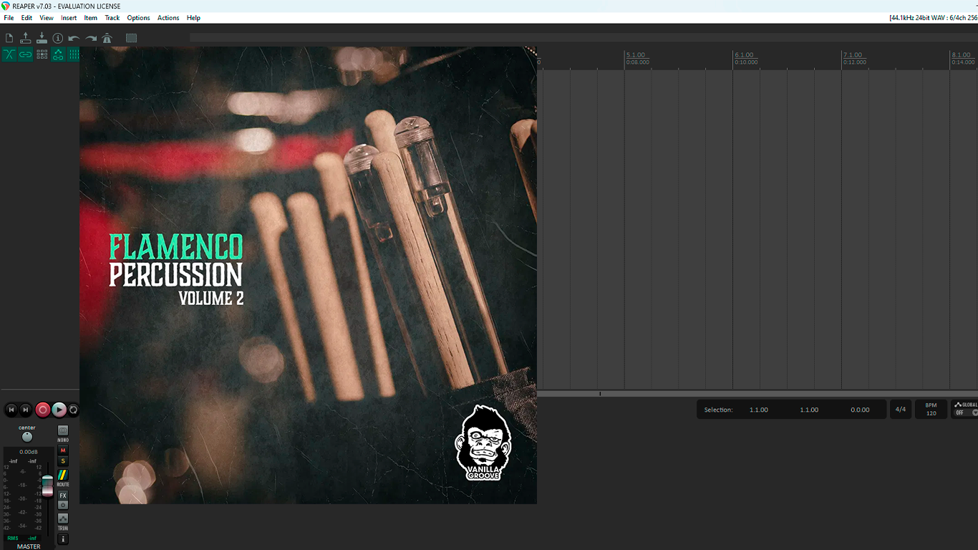
Task: Click timeline ruler marker 7.1.00
Action: [853, 55]
